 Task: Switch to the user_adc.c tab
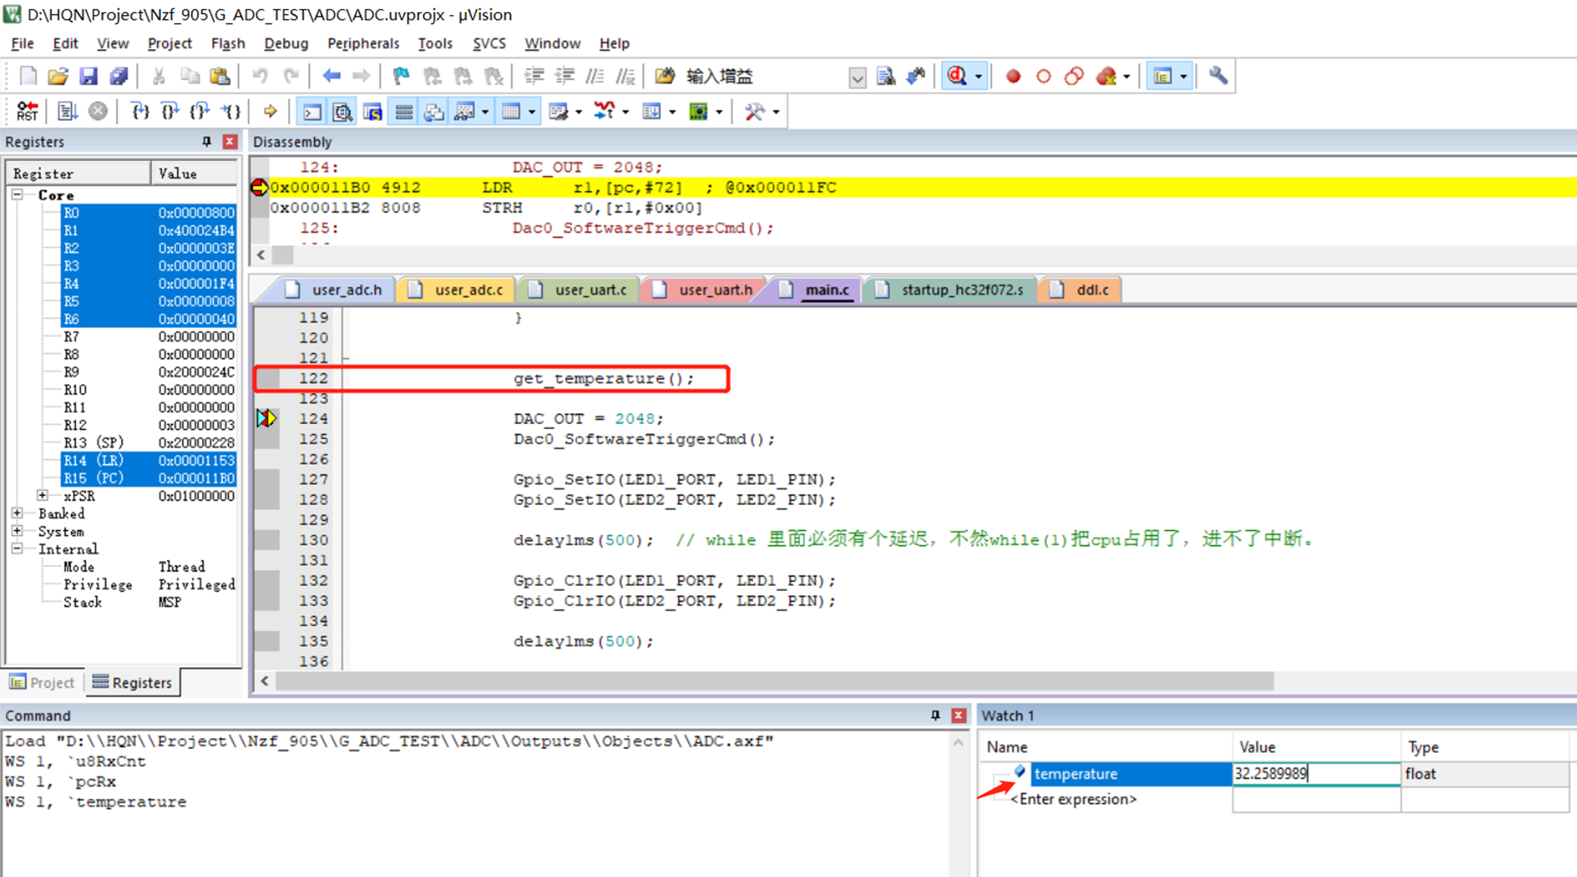468,290
